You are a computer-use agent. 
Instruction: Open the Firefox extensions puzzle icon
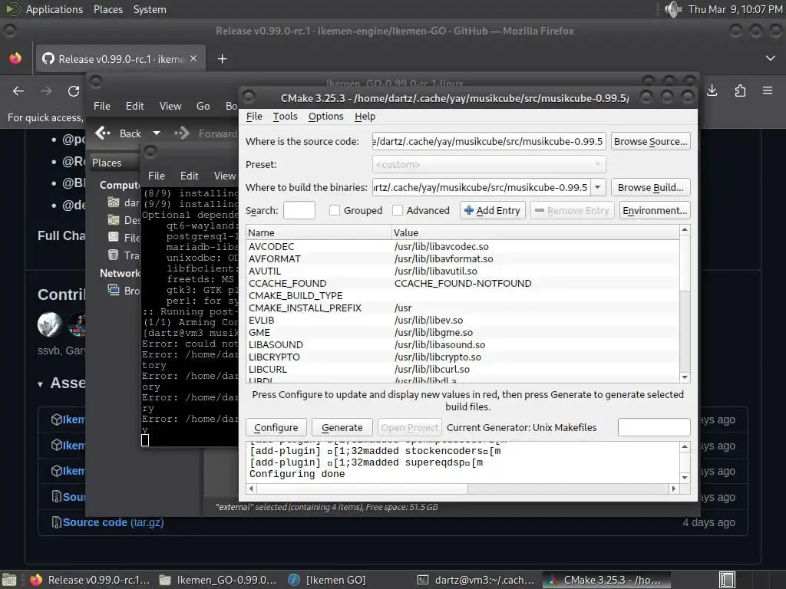740,90
